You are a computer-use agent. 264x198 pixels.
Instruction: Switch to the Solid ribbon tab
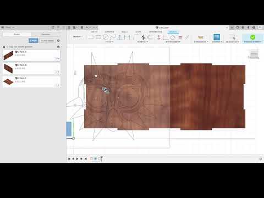pyautogui.click(x=94, y=32)
